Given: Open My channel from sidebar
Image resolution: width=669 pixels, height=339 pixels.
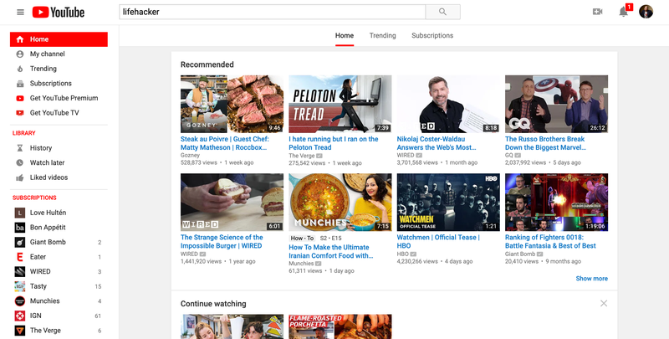Looking at the screenshot, I should point(48,54).
